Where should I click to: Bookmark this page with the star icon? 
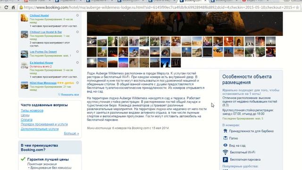click(x=297, y=8)
